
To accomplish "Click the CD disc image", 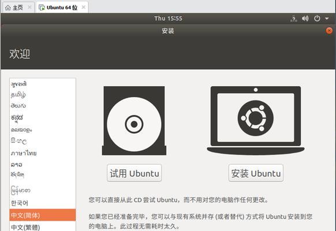I will pyautogui.click(x=134, y=121).
